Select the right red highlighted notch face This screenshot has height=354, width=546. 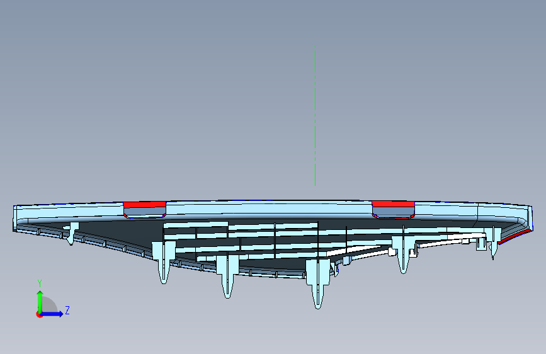pyautogui.click(x=393, y=204)
